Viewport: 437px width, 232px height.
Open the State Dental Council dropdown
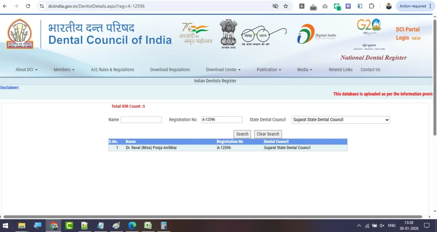click(x=340, y=119)
